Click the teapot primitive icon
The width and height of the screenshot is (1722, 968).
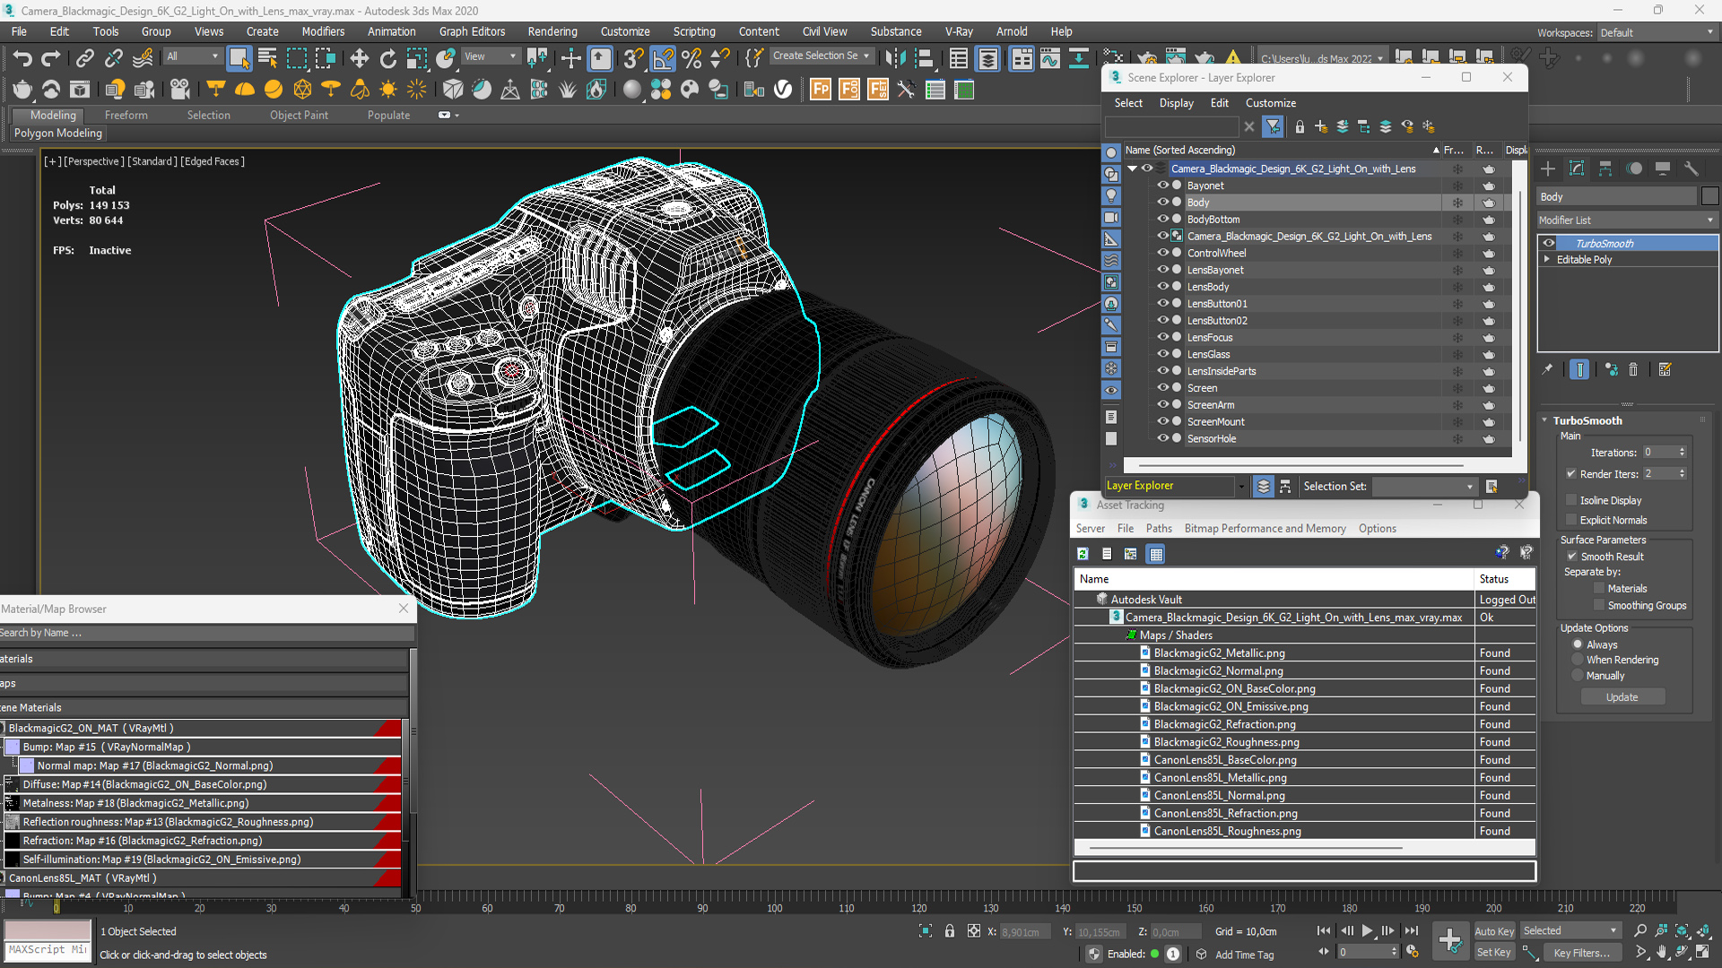[x=22, y=90]
